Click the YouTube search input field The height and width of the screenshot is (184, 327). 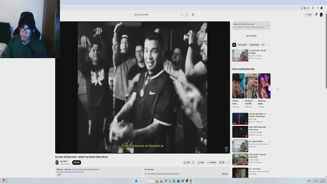(x=156, y=15)
